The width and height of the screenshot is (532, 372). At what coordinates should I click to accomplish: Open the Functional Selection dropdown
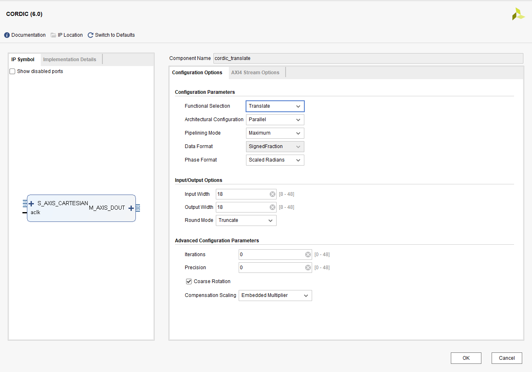point(275,106)
